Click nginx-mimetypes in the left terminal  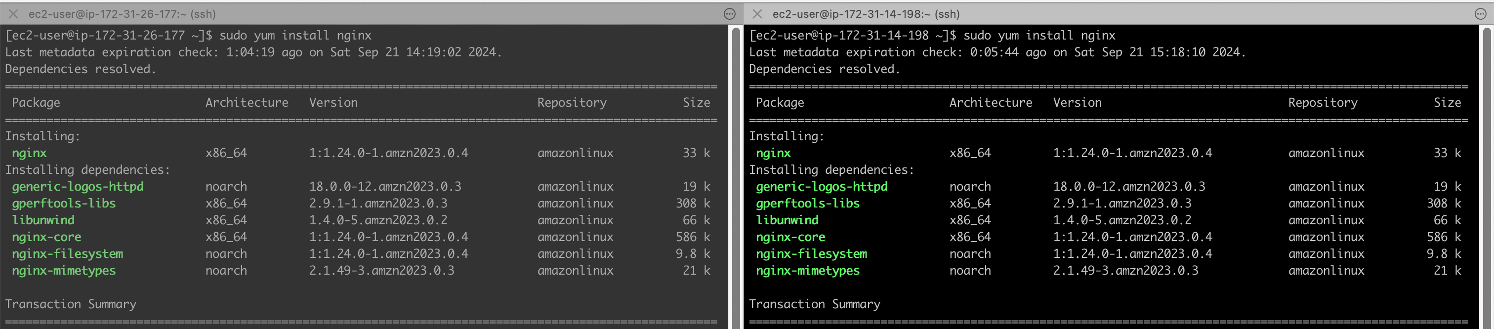[64, 271]
